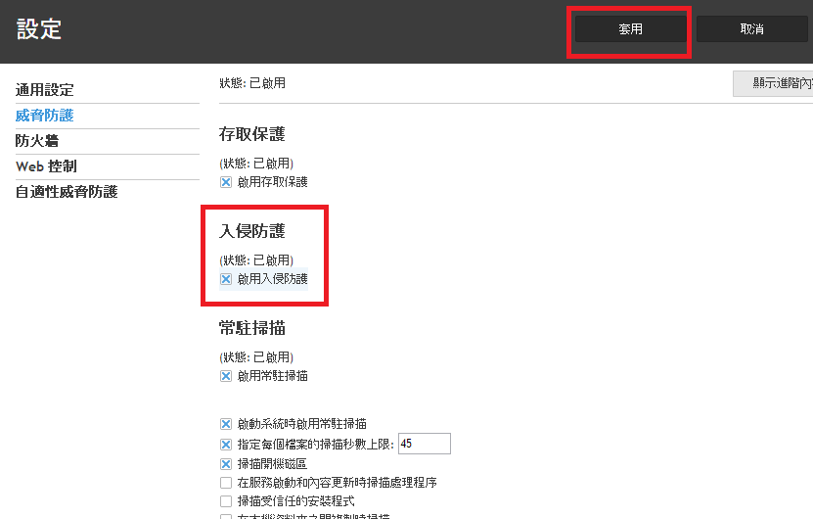Open the 通用設定 section
Screen dimensions: 813x519
pos(45,90)
